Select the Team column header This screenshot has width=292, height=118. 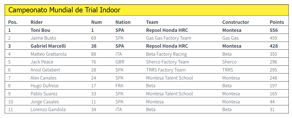[152, 22]
